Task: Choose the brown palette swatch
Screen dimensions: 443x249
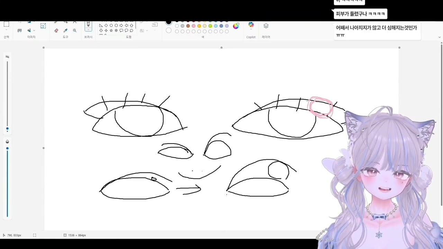Action: (x=188, y=26)
